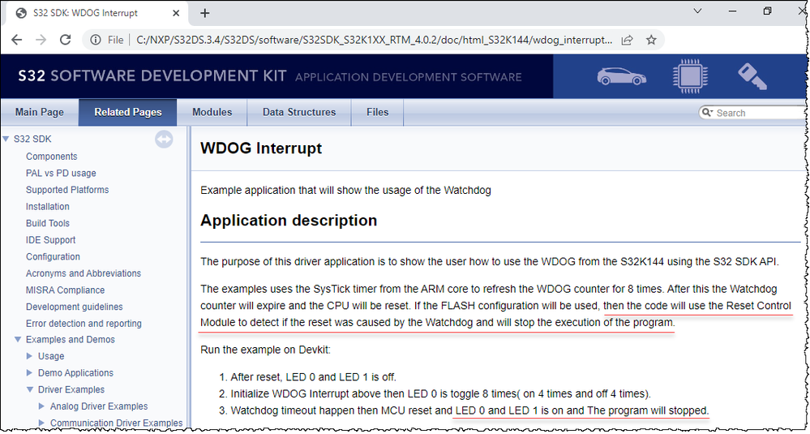Screen dimensions: 810x434
Task: Share this page via the address bar
Action: point(627,40)
